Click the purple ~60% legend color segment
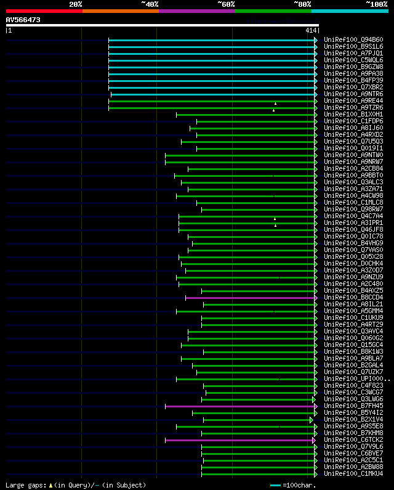The height and width of the screenshot is (490, 394). [x=197, y=11]
